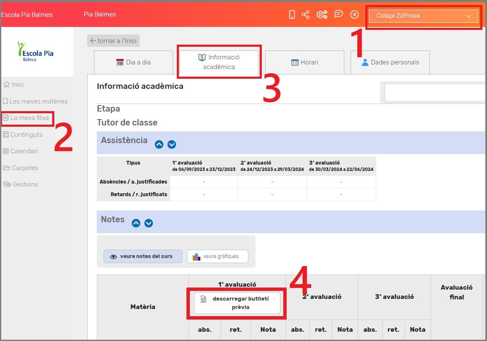487x341 pixels.
Task: Open the chat messages icon
Action: [338, 14]
